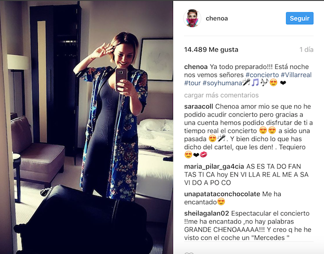Click chenoa username in the caption
Screen dimensions: 324x254
tap(196, 67)
